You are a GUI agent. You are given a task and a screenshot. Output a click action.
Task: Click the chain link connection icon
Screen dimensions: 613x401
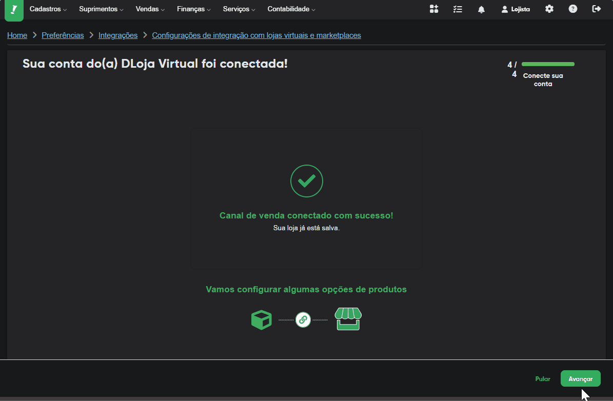coord(303,319)
